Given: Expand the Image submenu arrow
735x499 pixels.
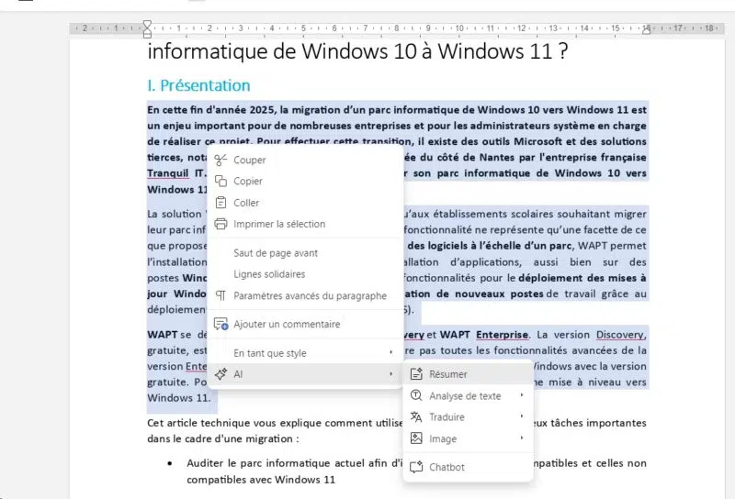Looking at the screenshot, I should (521, 438).
